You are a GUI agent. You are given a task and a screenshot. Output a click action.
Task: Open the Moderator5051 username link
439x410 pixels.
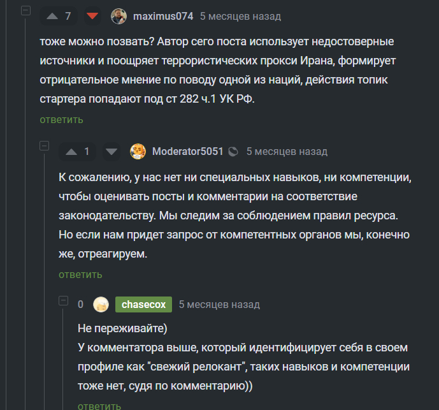[x=188, y=152]
